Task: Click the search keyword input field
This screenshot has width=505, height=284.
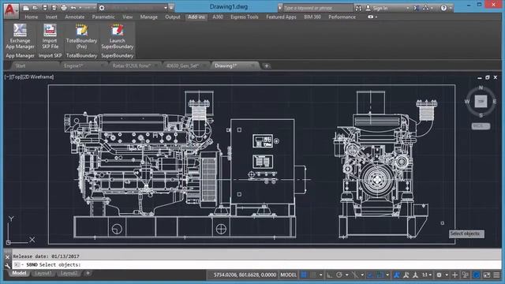Action: point(317,8)
